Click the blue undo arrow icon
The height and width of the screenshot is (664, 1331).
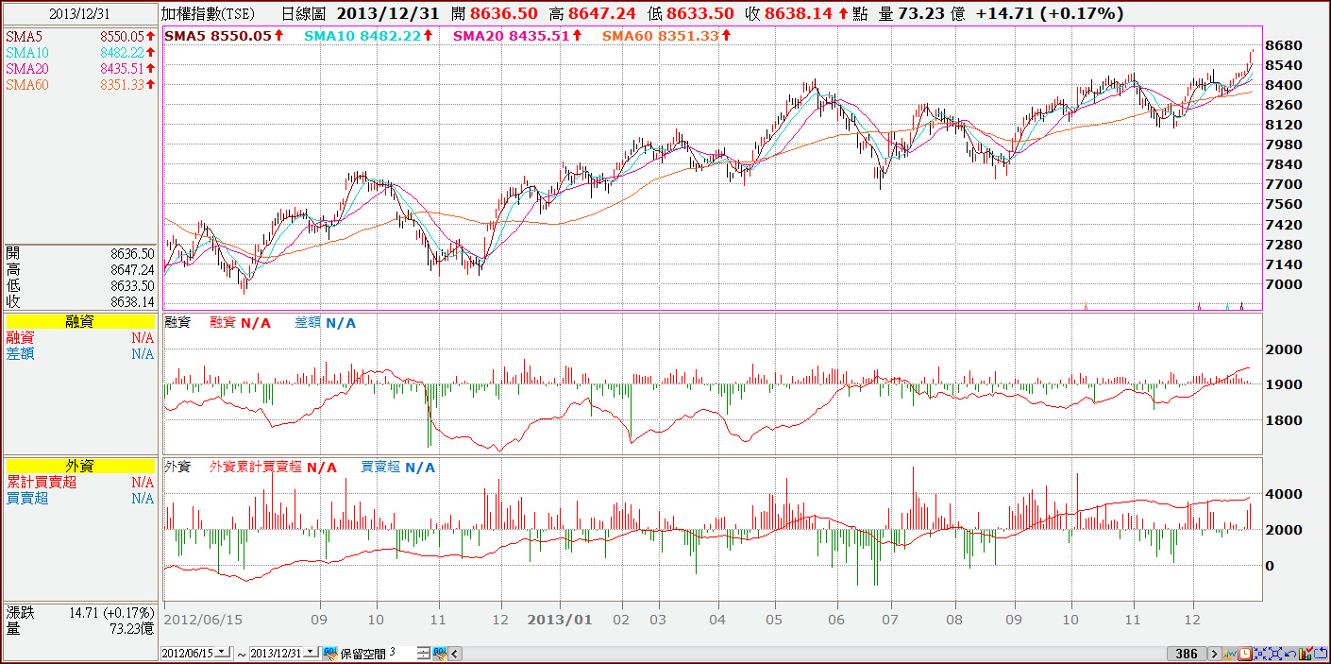[1290, 654]
